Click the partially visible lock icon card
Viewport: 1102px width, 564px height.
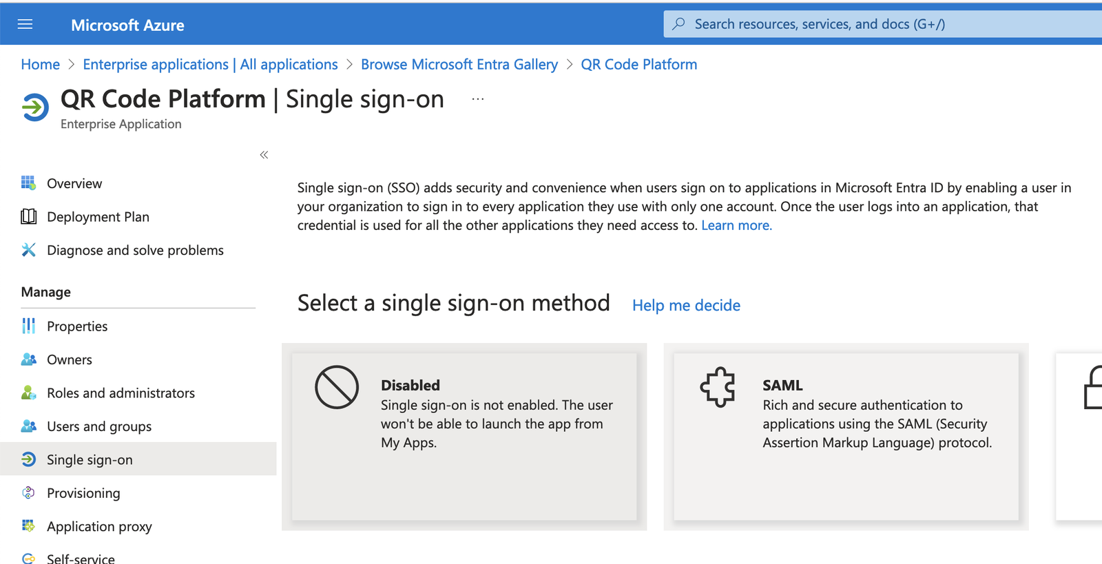pos(1079,437)
